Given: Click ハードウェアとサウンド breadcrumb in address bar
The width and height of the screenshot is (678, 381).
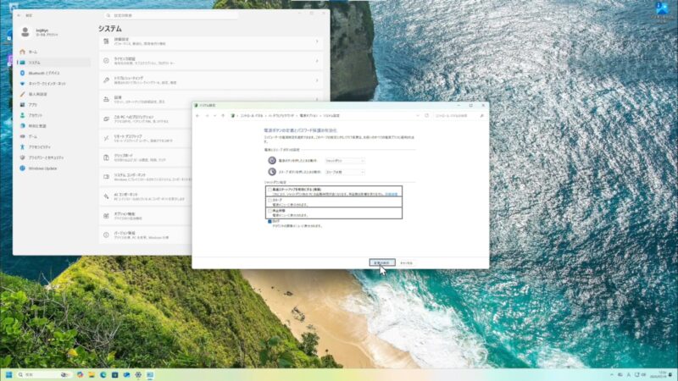Looking at the screenshot, I should (x=281, y=116).
